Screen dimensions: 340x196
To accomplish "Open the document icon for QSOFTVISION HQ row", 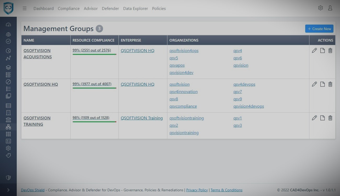I will [322, 84].
